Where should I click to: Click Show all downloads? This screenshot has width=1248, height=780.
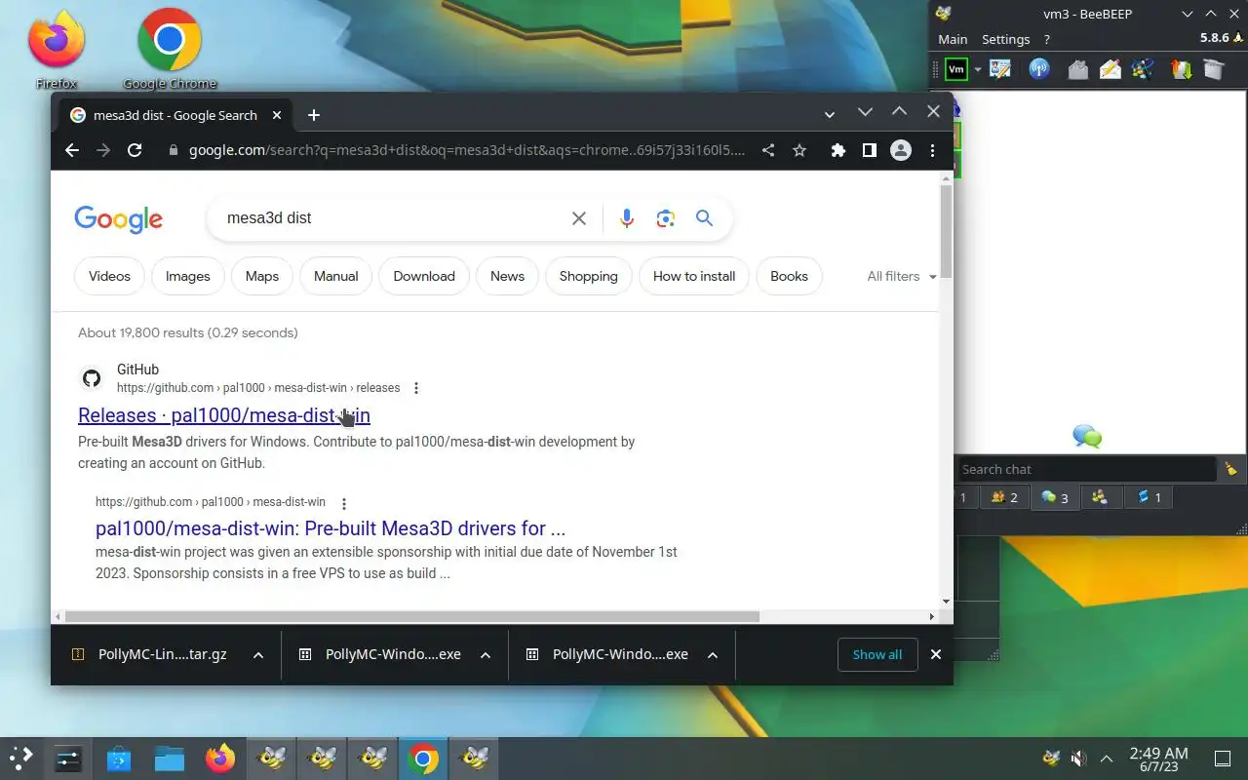[x=877, y=654]
